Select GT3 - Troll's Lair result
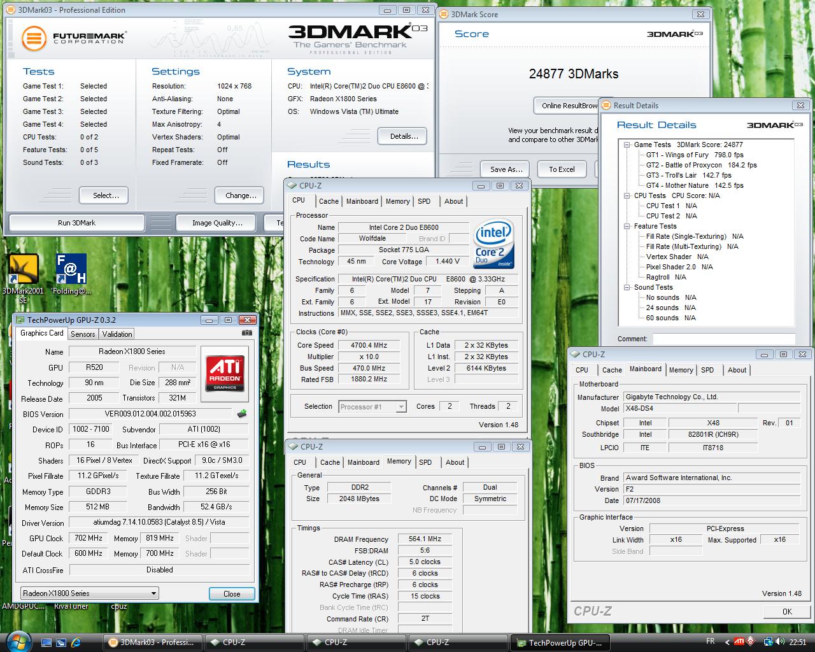 tap(688, 175)
